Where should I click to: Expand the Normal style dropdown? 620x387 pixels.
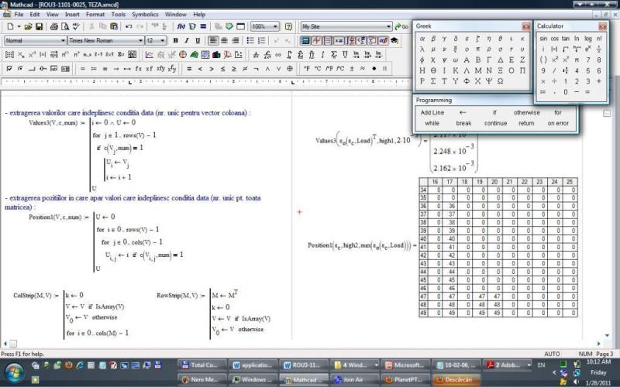click(63, 40)
